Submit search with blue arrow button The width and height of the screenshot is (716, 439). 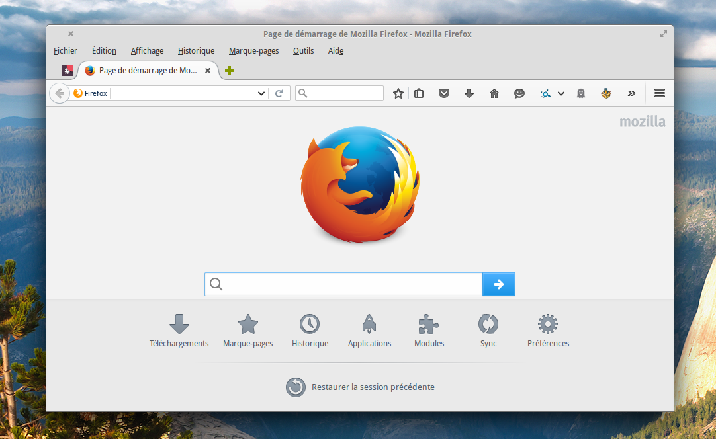pyautogui.click(x=499, y=284)
